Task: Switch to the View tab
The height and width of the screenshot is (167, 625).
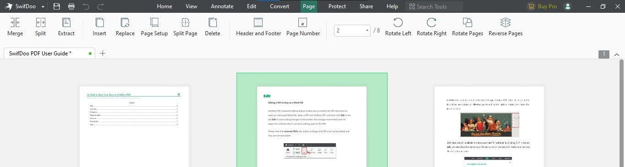Action: click(192, 6)
